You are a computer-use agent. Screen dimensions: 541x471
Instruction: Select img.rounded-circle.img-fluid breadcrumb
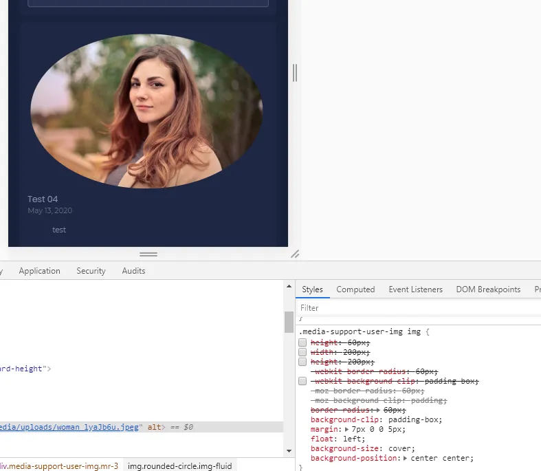179,466
